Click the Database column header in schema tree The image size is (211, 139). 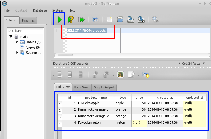point(25,31)
